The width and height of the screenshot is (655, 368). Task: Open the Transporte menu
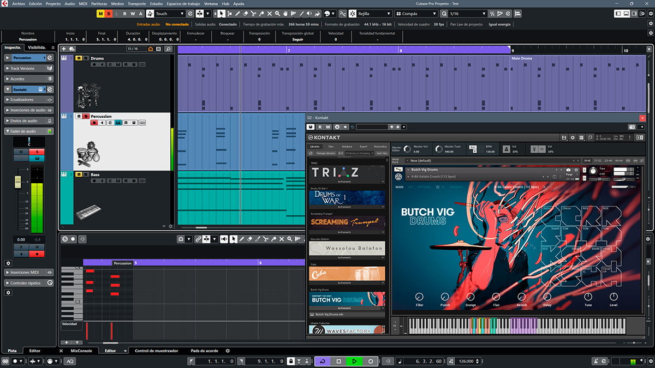[136, 3]
